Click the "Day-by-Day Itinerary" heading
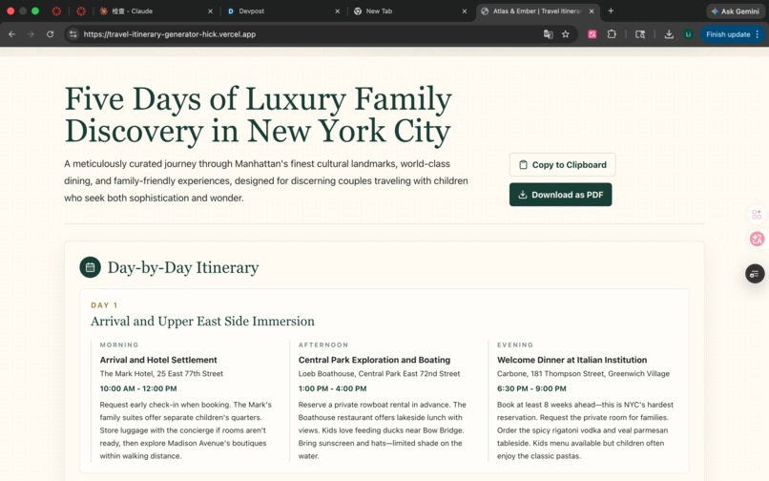The width and height of the screenshot is (769, 481). point(183,267)
